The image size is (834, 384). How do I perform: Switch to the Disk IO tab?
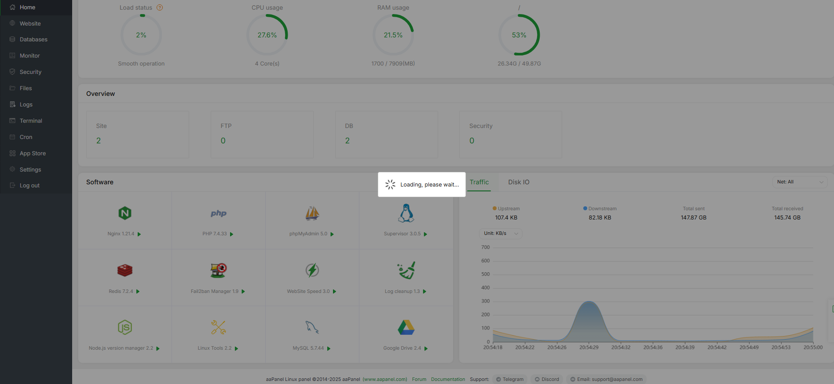(x=519, y=182)
